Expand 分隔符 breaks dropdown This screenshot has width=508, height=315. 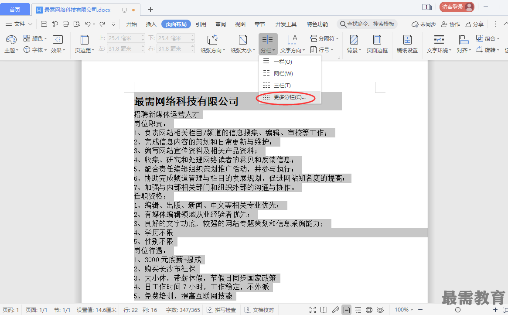[337, 38]
